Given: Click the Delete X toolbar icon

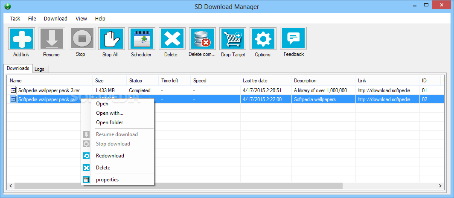Looking at the screenshot, I should 172,38.
